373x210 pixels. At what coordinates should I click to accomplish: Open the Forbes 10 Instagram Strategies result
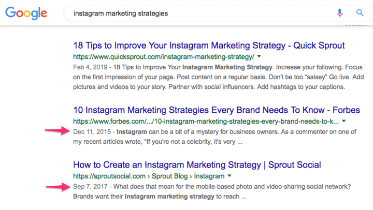click(x=217, y=110)
